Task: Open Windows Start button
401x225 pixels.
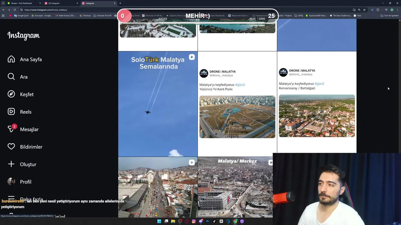Action: click(x=159, y=221)
